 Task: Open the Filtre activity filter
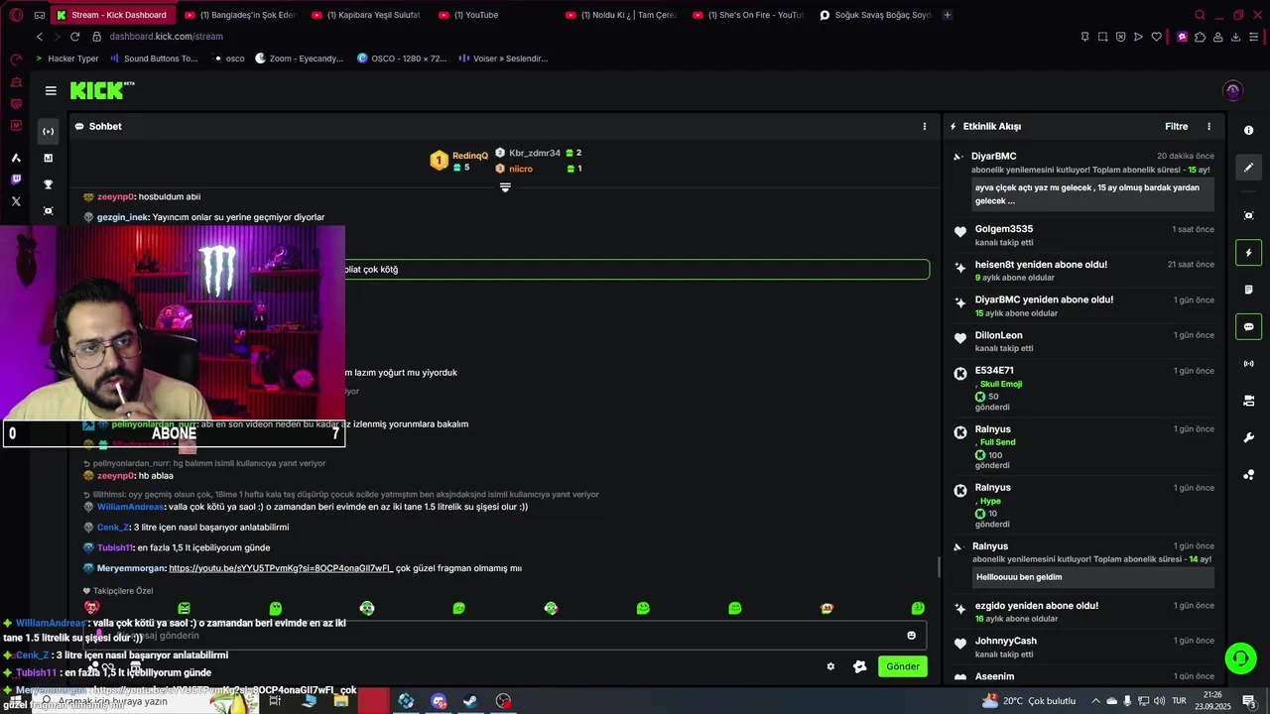[1176, 126]
